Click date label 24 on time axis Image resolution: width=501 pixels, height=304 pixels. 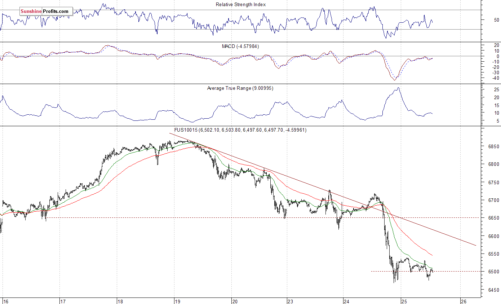coord(347,301)
